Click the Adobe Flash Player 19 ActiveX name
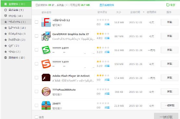The height and width of the screenshot is (119, 180). pos(71,76)
